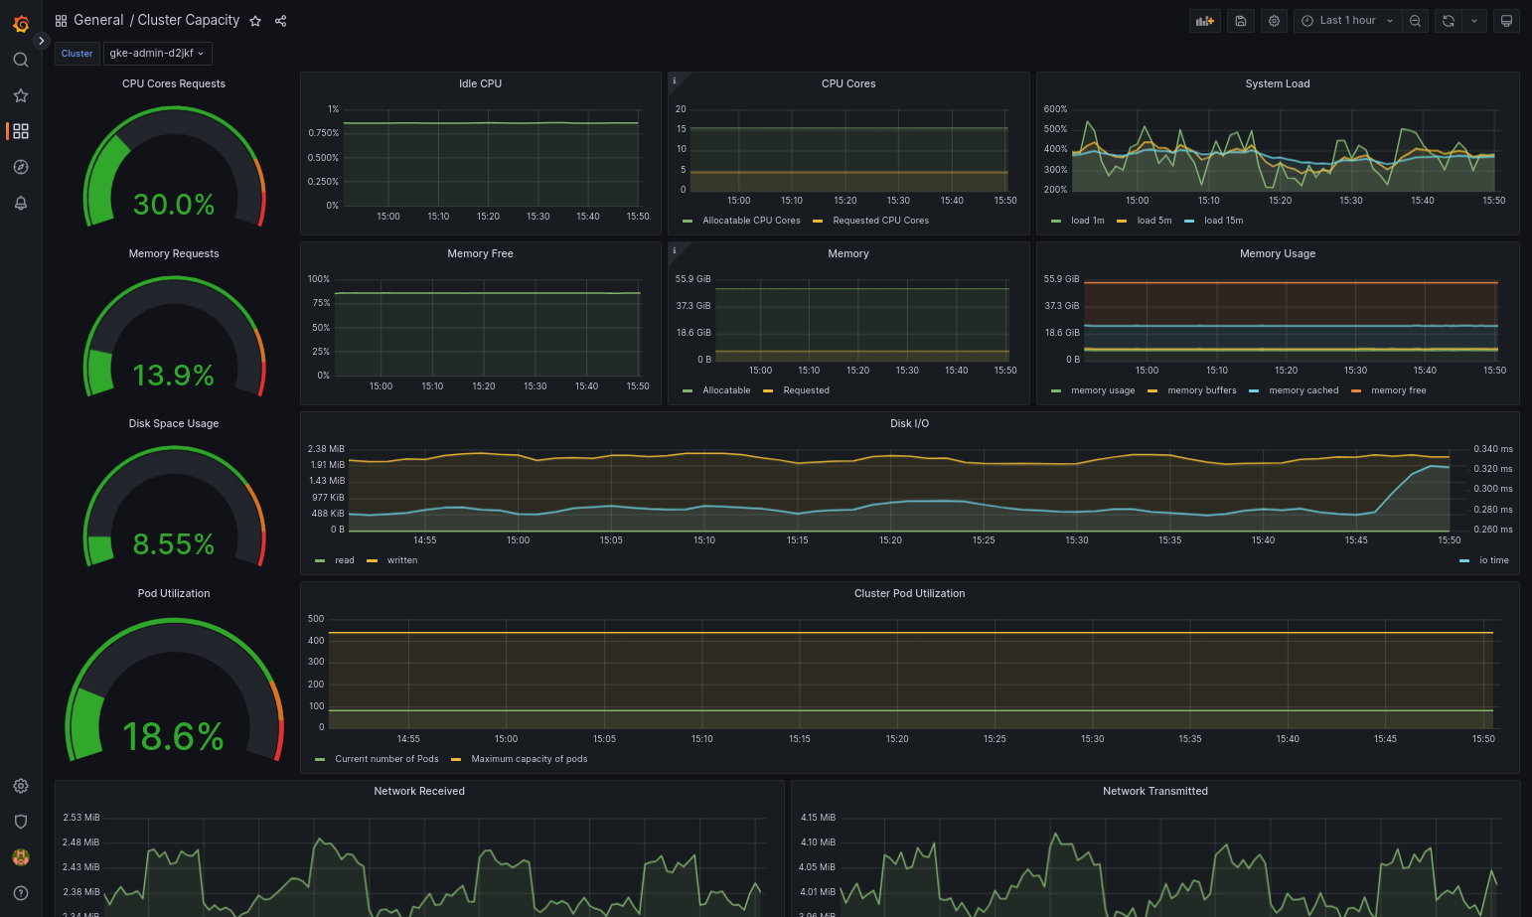The height and width of the screenshot is (917, 1532).
Task: Go to the General dashboards folder
Action: 99,20
